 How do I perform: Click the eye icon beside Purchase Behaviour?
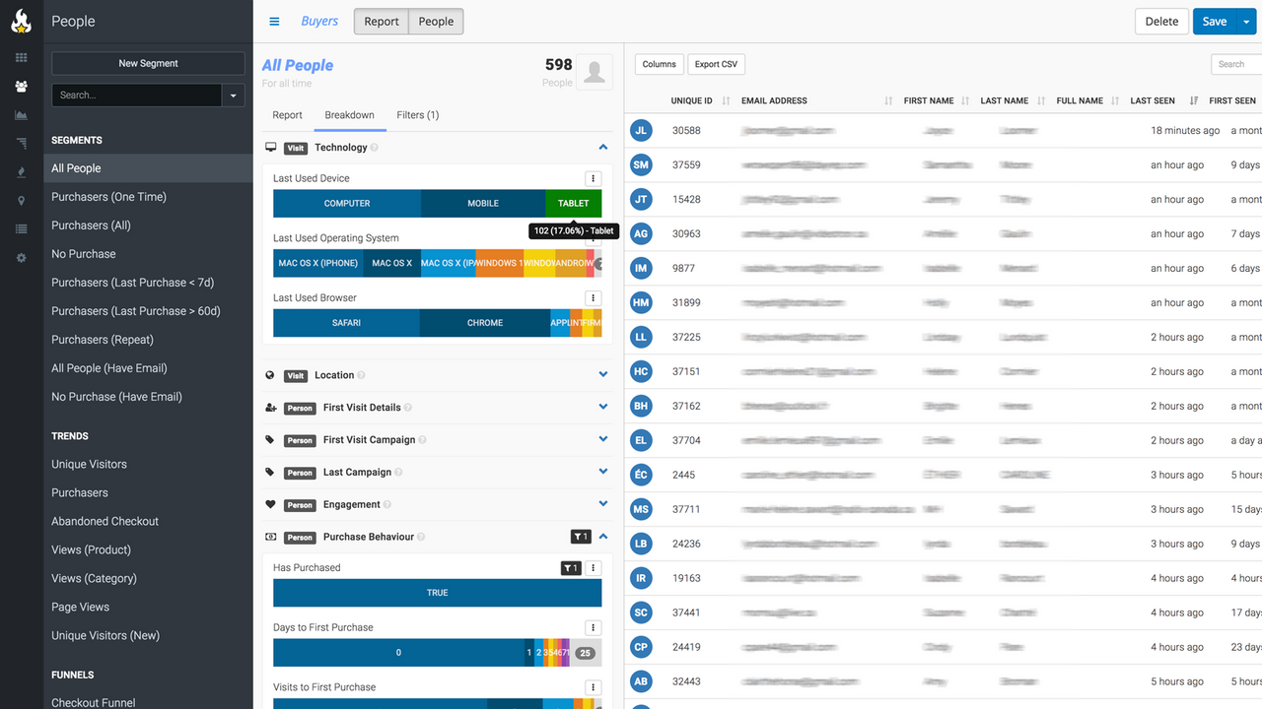[270, 537]
